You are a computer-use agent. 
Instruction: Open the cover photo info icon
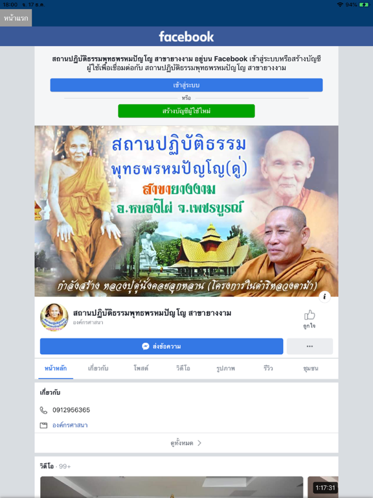[x=324, y=296]
